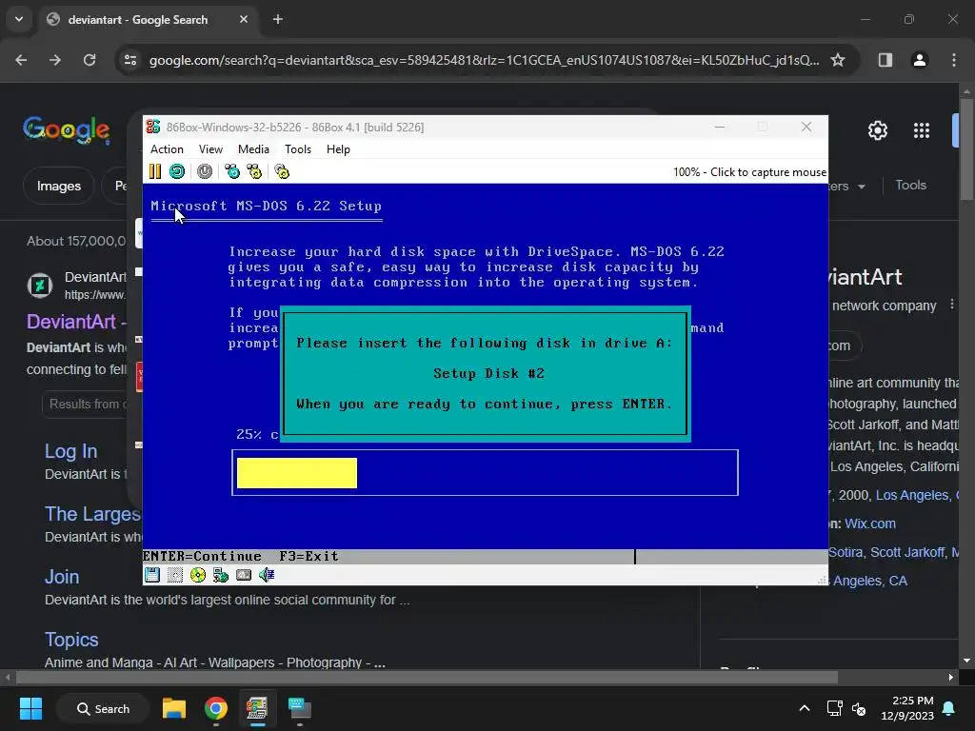This screenshot has height=731, width=975.
Task: Click '100% - Click to capture mouse' text
Action: pos(749,172)
